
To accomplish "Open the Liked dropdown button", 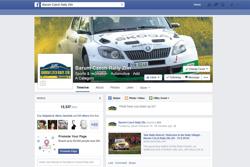I will 153,77.
